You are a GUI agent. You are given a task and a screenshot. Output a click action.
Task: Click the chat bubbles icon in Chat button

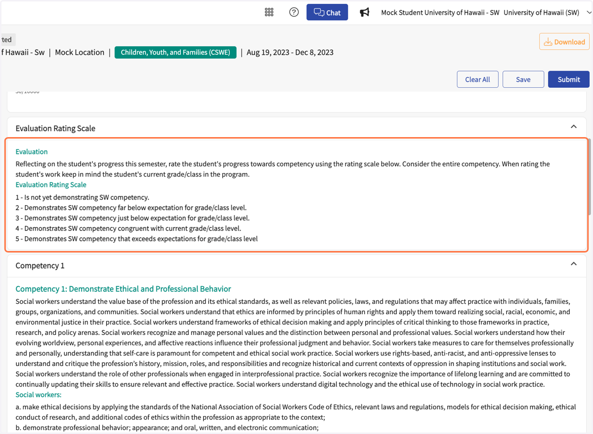click(x=319, y=12)
